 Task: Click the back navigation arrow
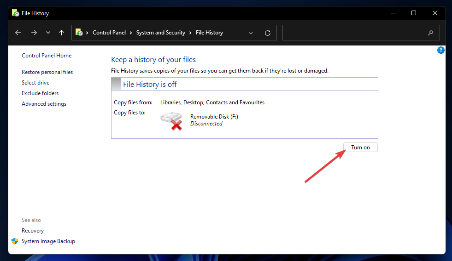(x=18, y=33)
